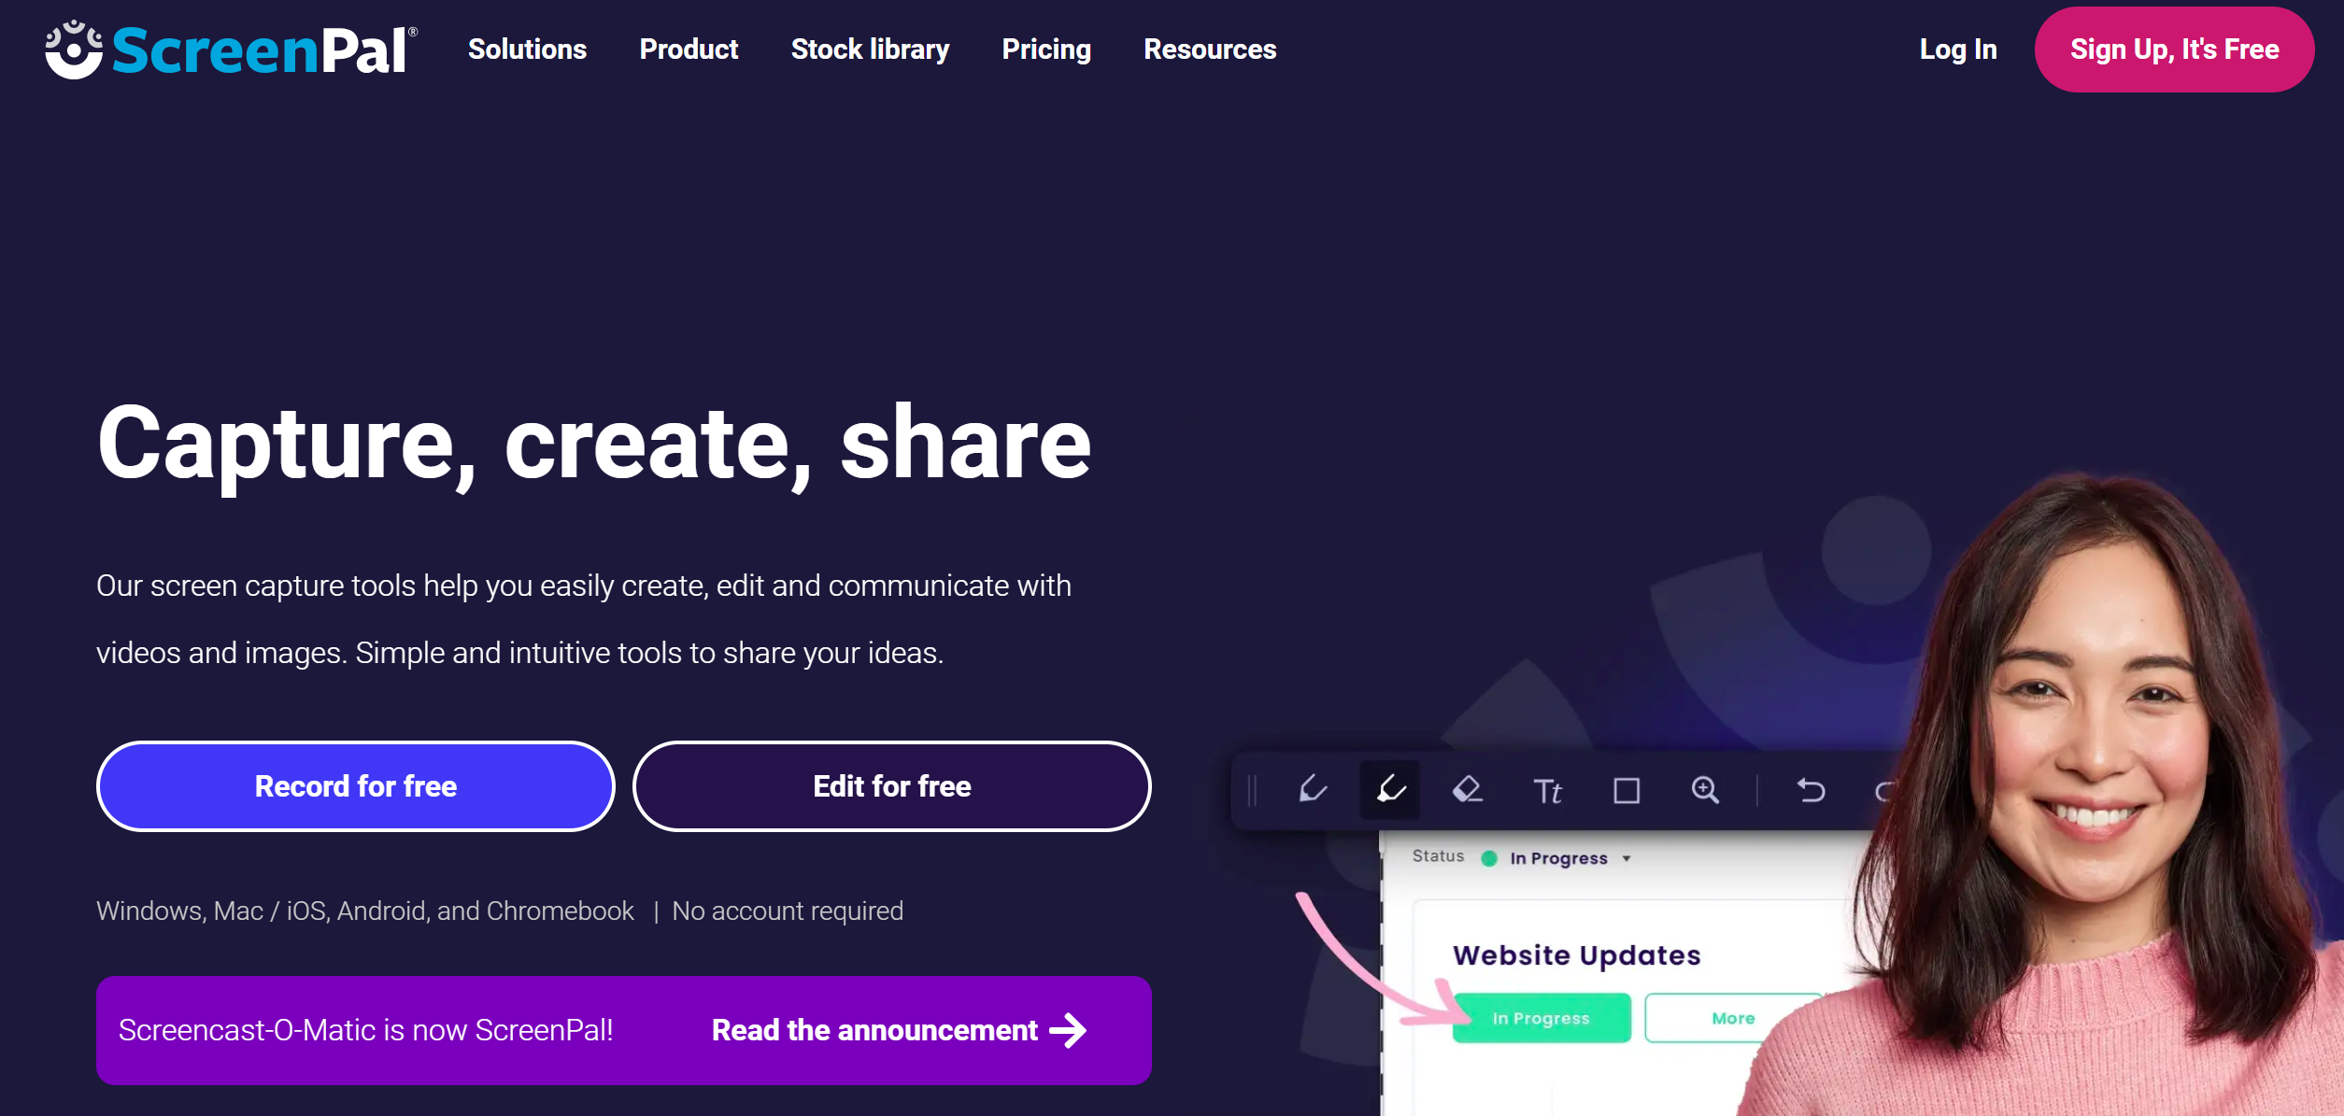The height and width of the screenshot is (1116, 2344).
Task: Click the Resources menu item
Action: pos(1211,49)
